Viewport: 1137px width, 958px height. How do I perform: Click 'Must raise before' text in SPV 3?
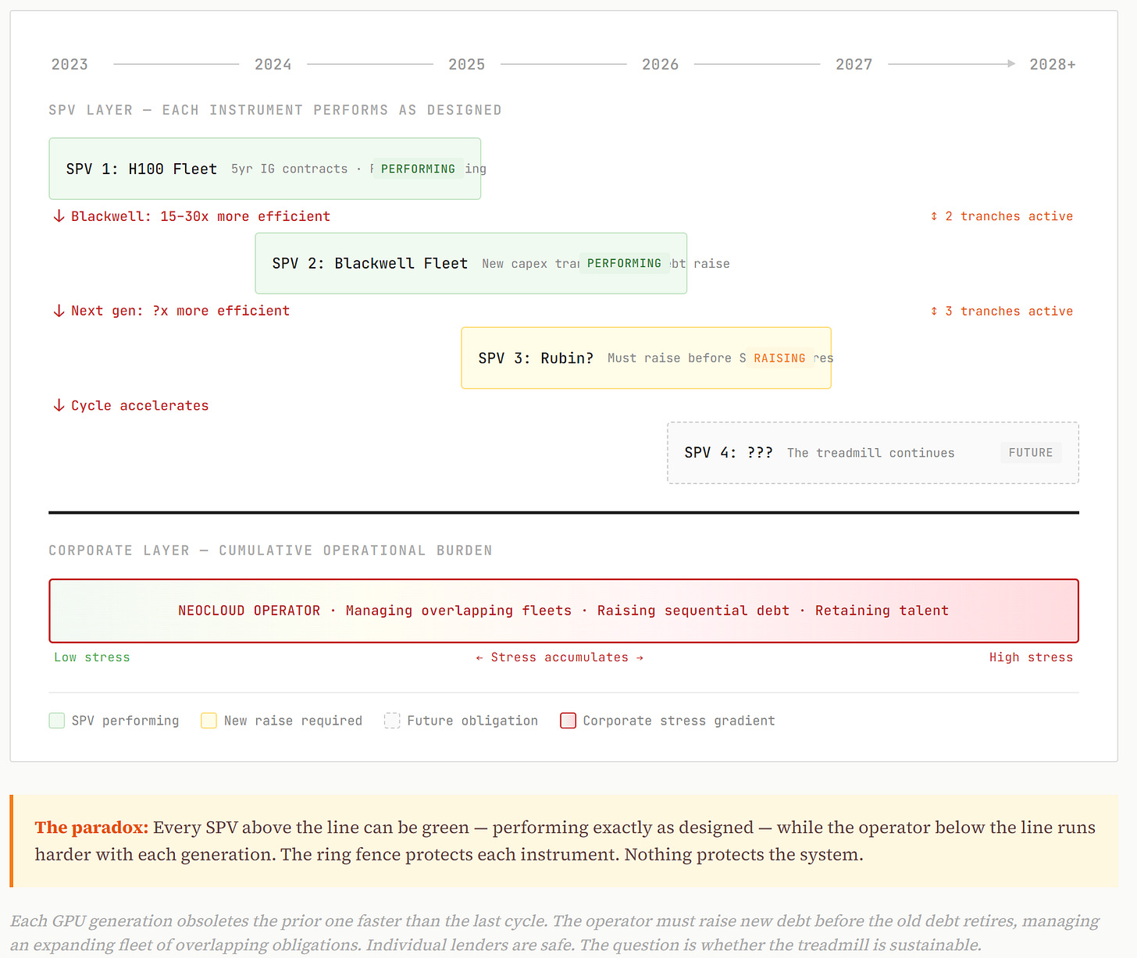tap(669, 358)
